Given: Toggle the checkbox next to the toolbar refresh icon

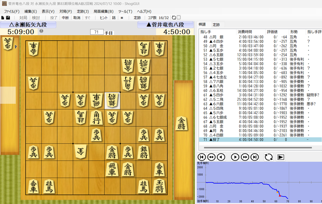Looking at the screenshot, I should tap(178, 17).
